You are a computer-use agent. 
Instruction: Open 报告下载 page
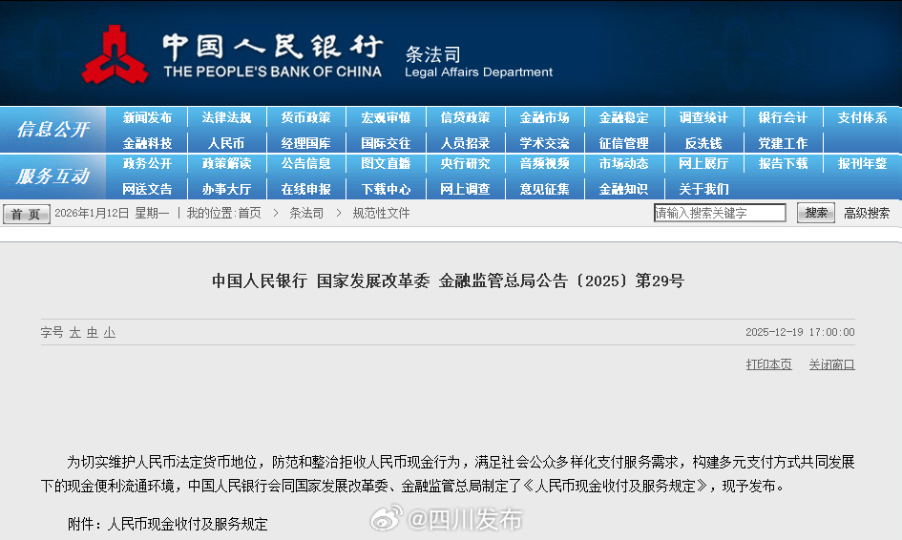pos(783,164)
